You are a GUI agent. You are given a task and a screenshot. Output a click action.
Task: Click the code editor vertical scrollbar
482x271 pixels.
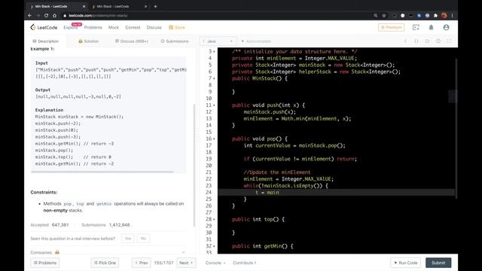pyautogui.click(x=456, y=129)
